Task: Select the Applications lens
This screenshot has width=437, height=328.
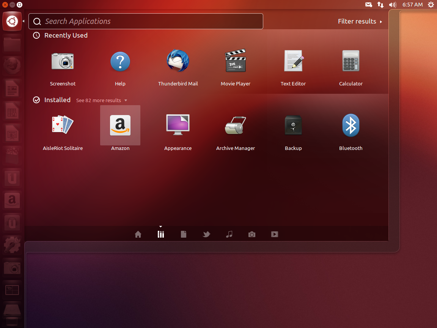Action: pos(161,234)
